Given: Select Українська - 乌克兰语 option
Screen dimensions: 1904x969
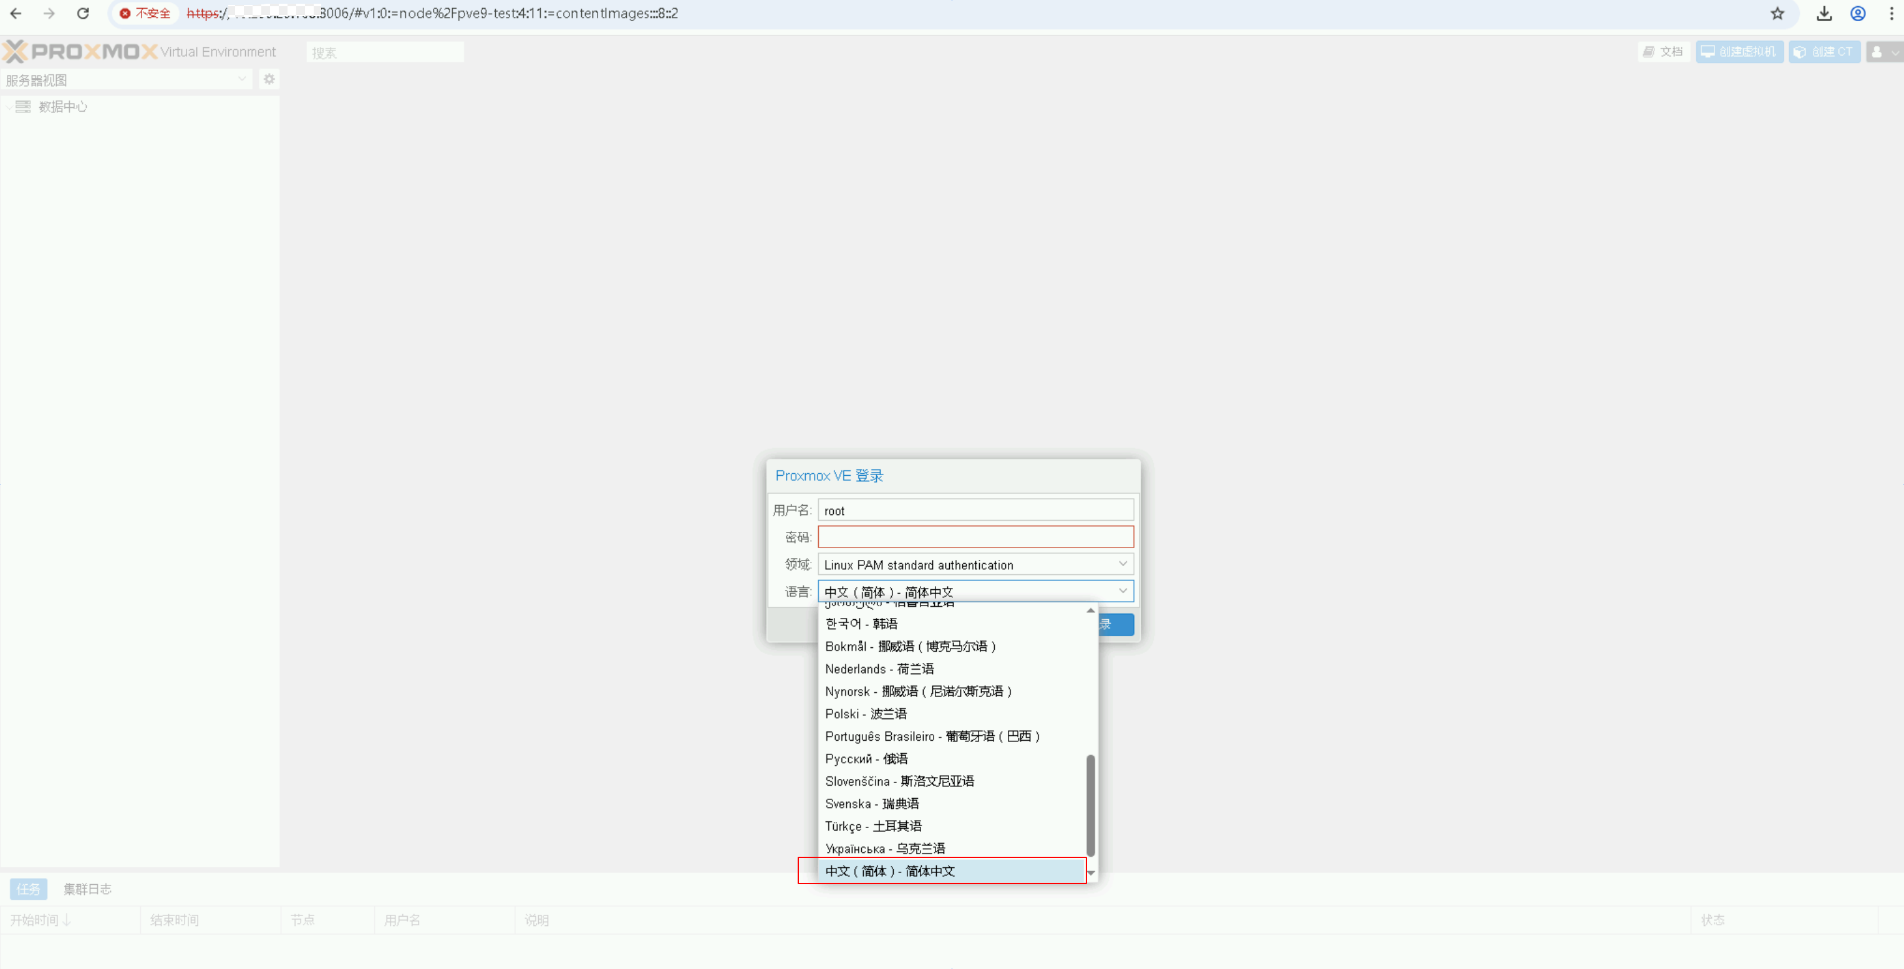Looking at the screenshot, I should (953, 849).
